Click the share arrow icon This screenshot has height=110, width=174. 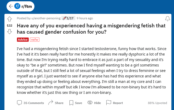click(51, 102)
